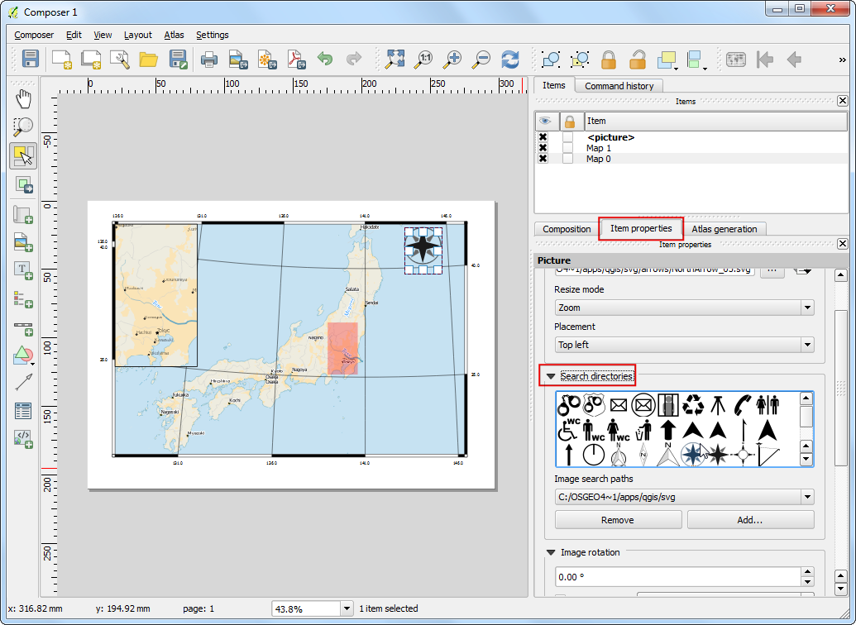The image size is (856, 625).
Task: Open the Atlas menu
Action: pos(174,35)
